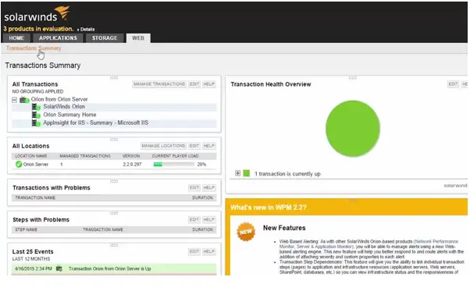
Task: Click the green legend color swatch
Action: 247,173
